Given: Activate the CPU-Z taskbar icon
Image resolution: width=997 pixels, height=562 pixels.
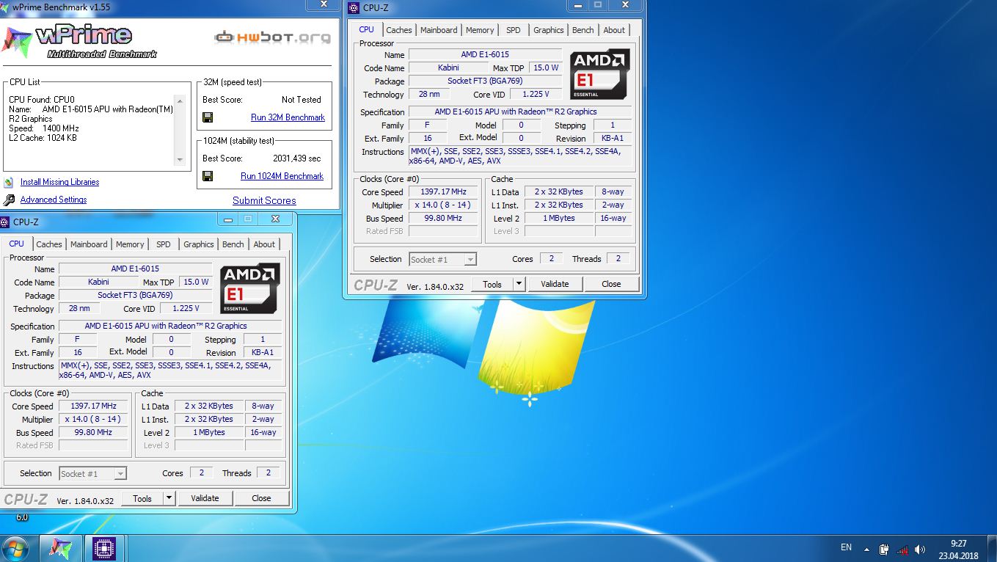Looking at the screenshot, I should click(105, 548).
